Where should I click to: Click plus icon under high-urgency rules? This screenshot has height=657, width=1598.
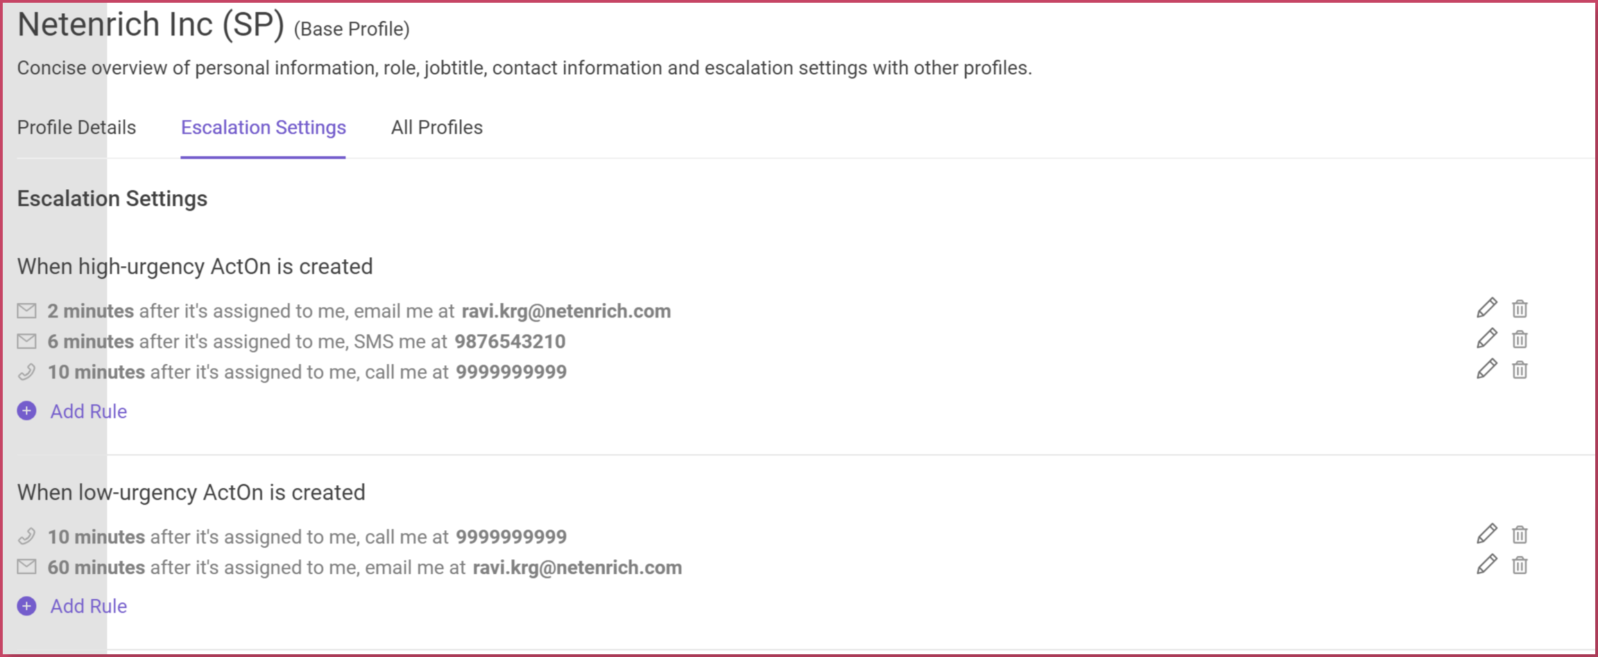[27, 411]
